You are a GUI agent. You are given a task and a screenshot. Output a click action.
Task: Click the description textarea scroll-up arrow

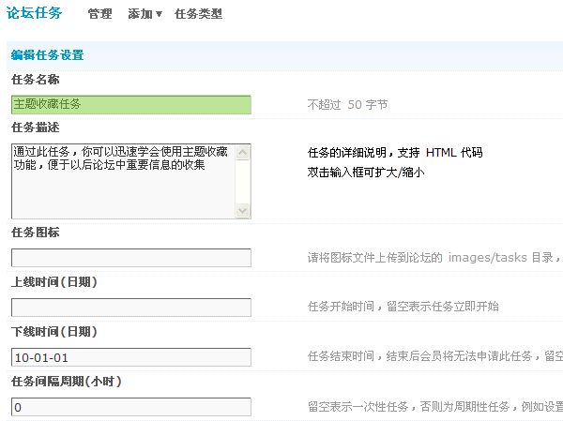click(x=243, y=151)
